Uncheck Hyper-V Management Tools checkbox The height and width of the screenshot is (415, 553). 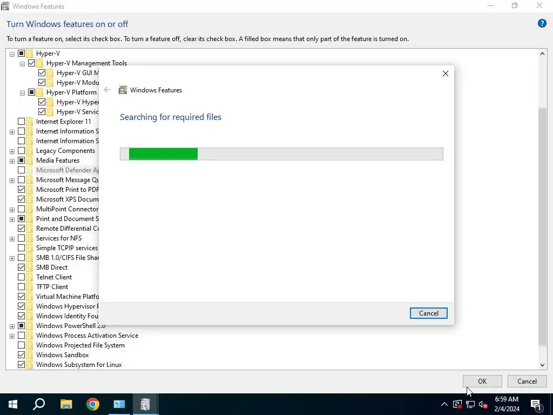(x=31, y=63)
